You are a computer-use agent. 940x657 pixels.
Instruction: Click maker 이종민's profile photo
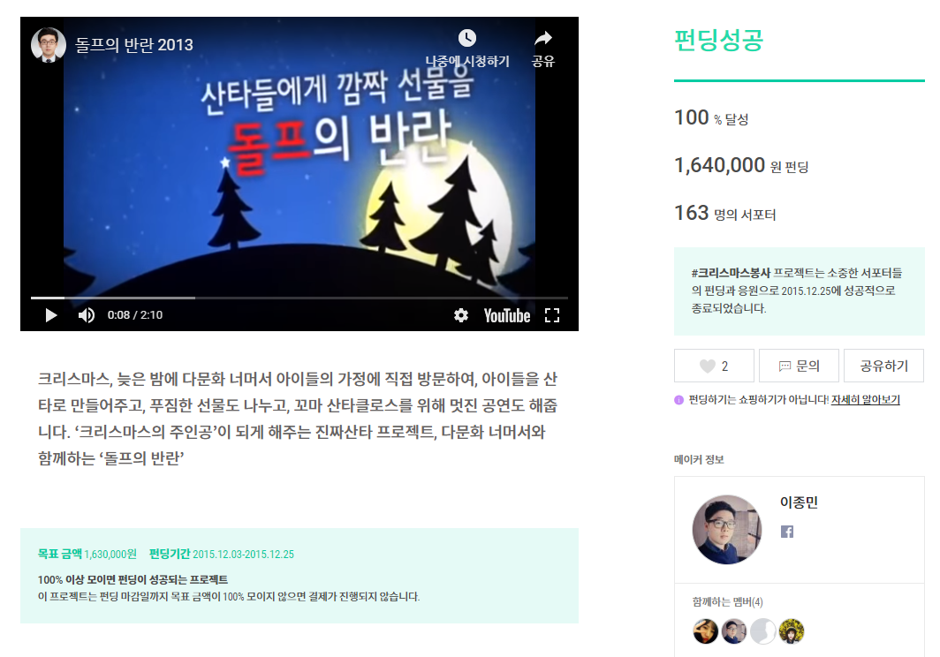point(727,529)
